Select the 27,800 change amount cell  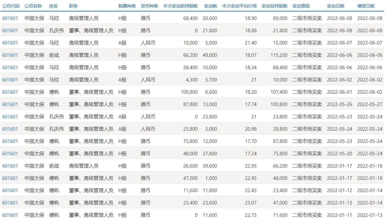[x=210, y=154]
